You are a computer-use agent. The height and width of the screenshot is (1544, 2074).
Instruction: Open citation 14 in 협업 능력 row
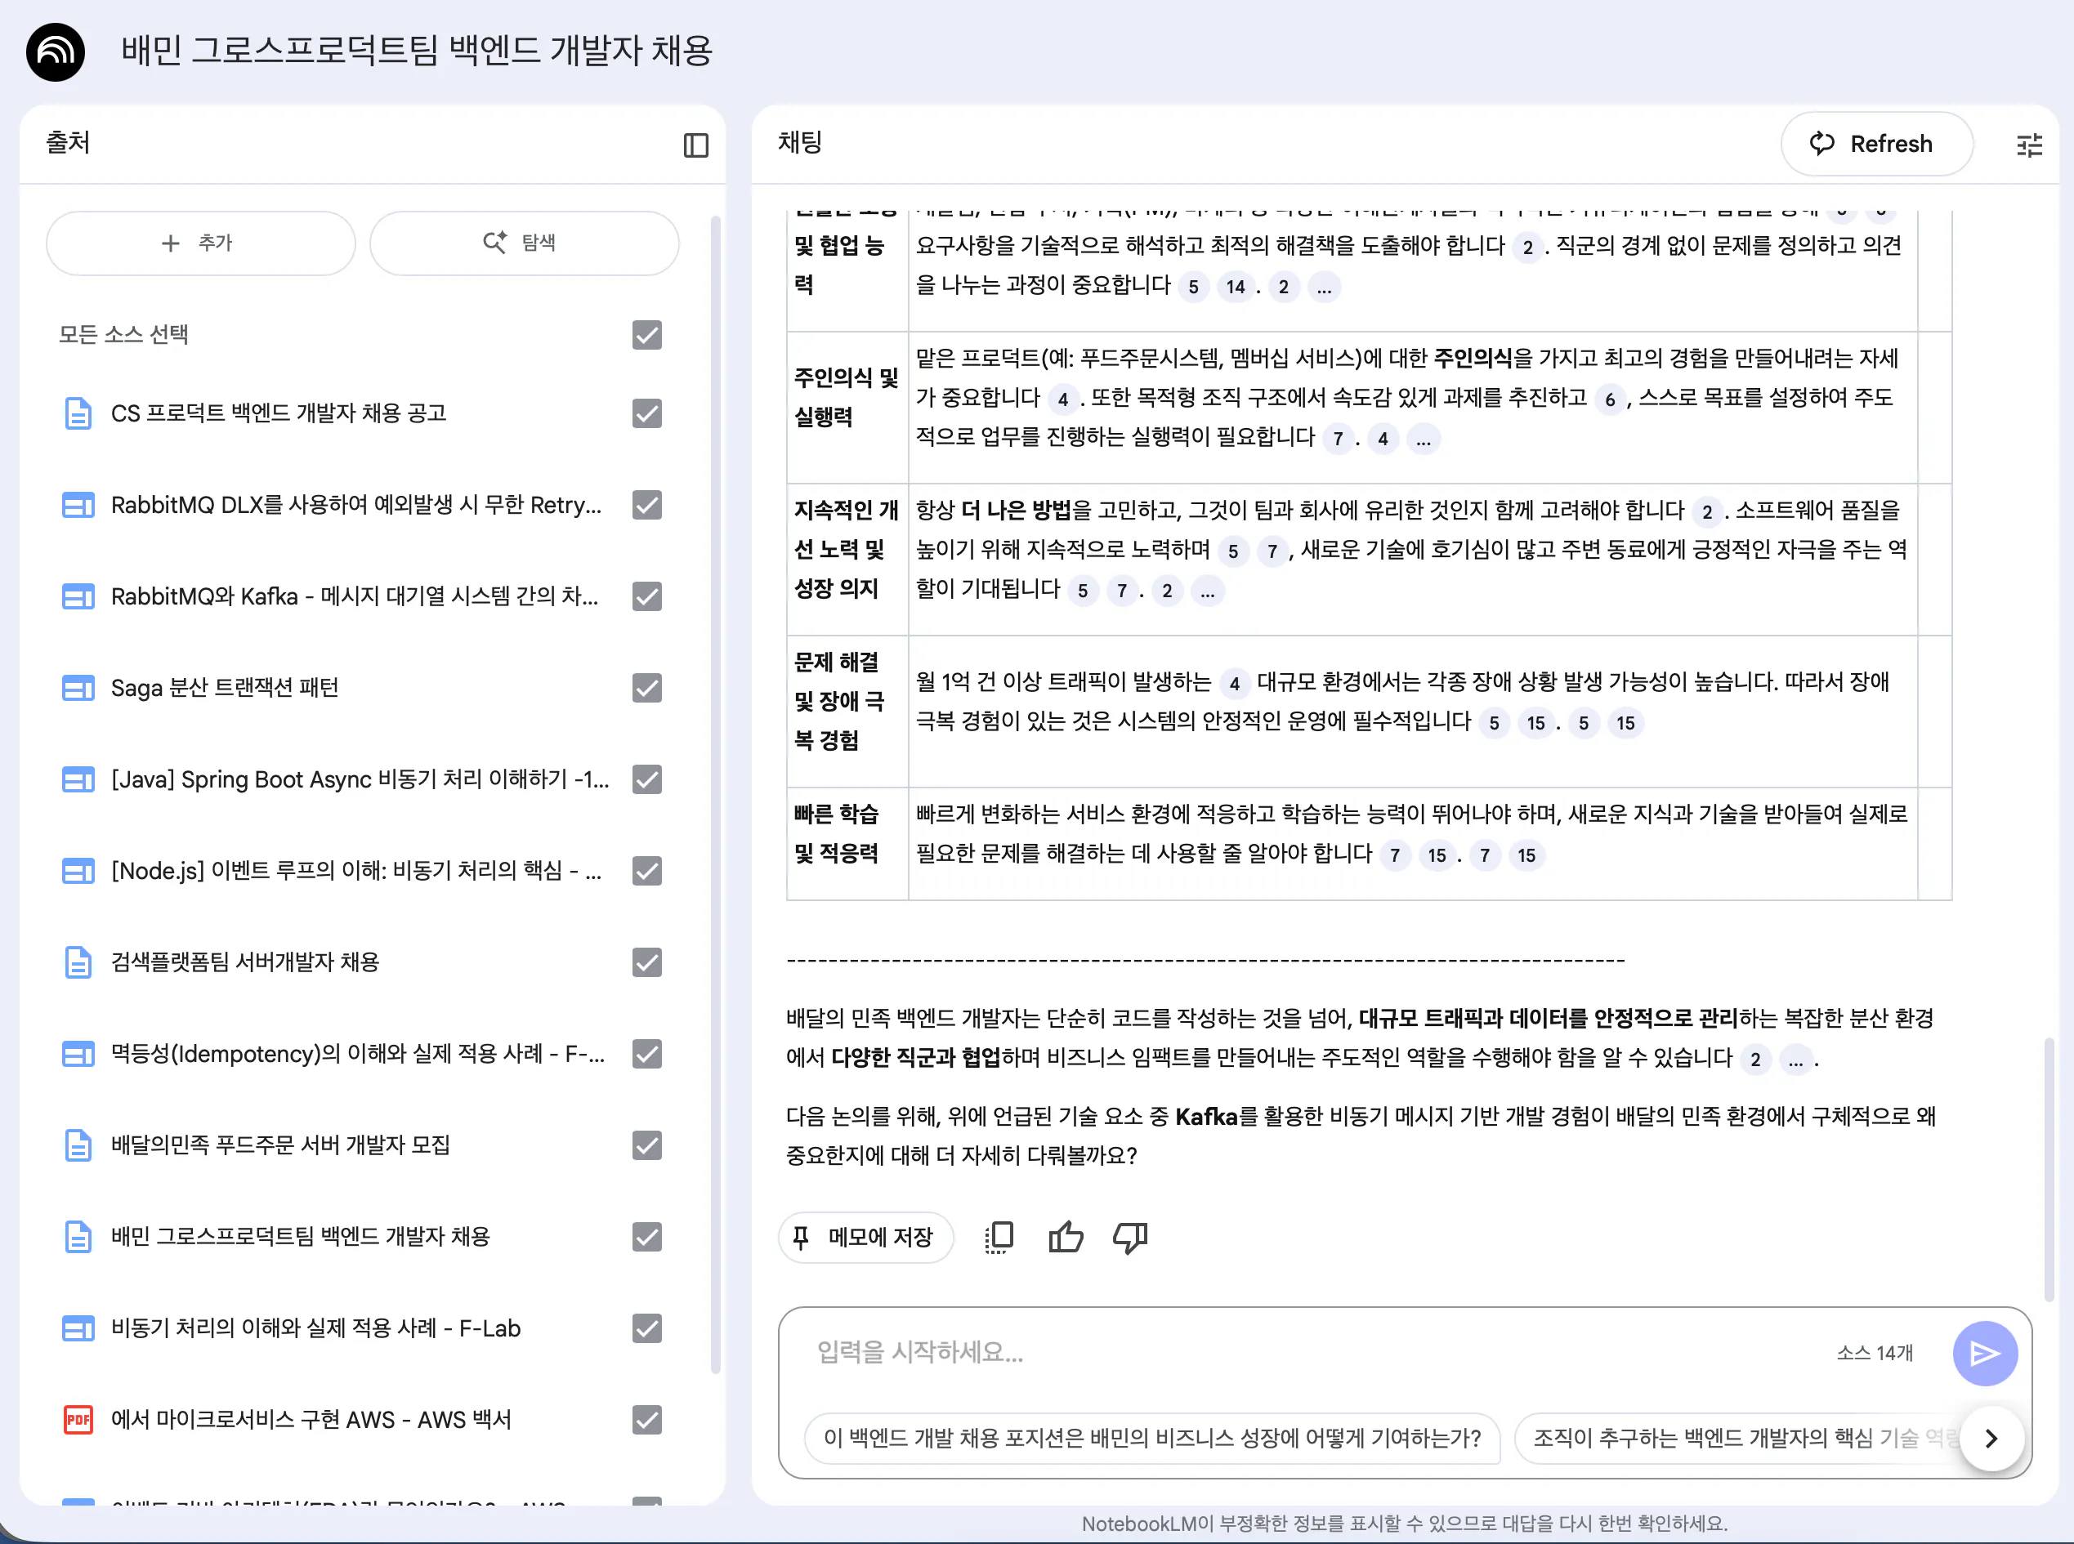click(x=1236, y=287)
